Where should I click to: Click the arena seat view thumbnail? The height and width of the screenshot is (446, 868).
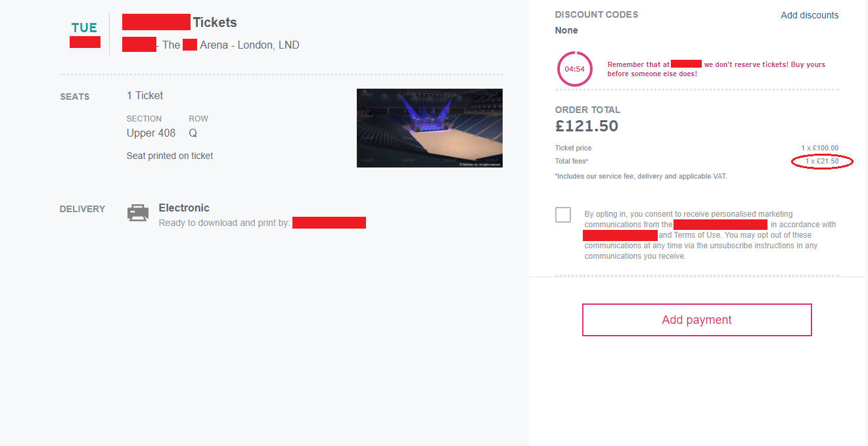click(x=430, y=128)
